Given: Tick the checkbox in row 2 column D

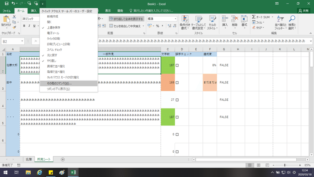Looking at the screenshot, I should point(177,65).
